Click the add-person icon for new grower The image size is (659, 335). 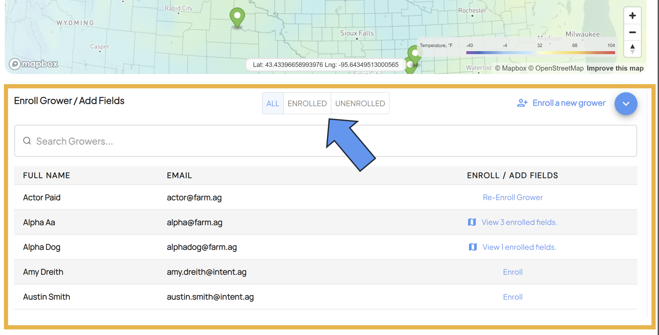pos(522,103)
